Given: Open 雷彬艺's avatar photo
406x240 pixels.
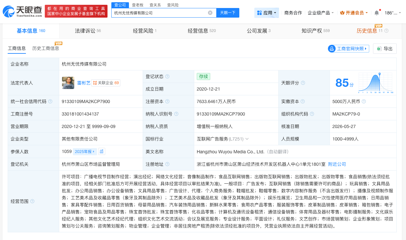Looking at the screenshot, I should (x=68, y=83).
